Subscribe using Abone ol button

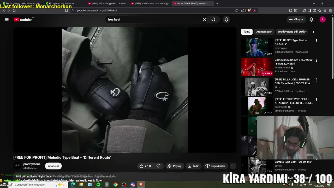coord(53,166)
